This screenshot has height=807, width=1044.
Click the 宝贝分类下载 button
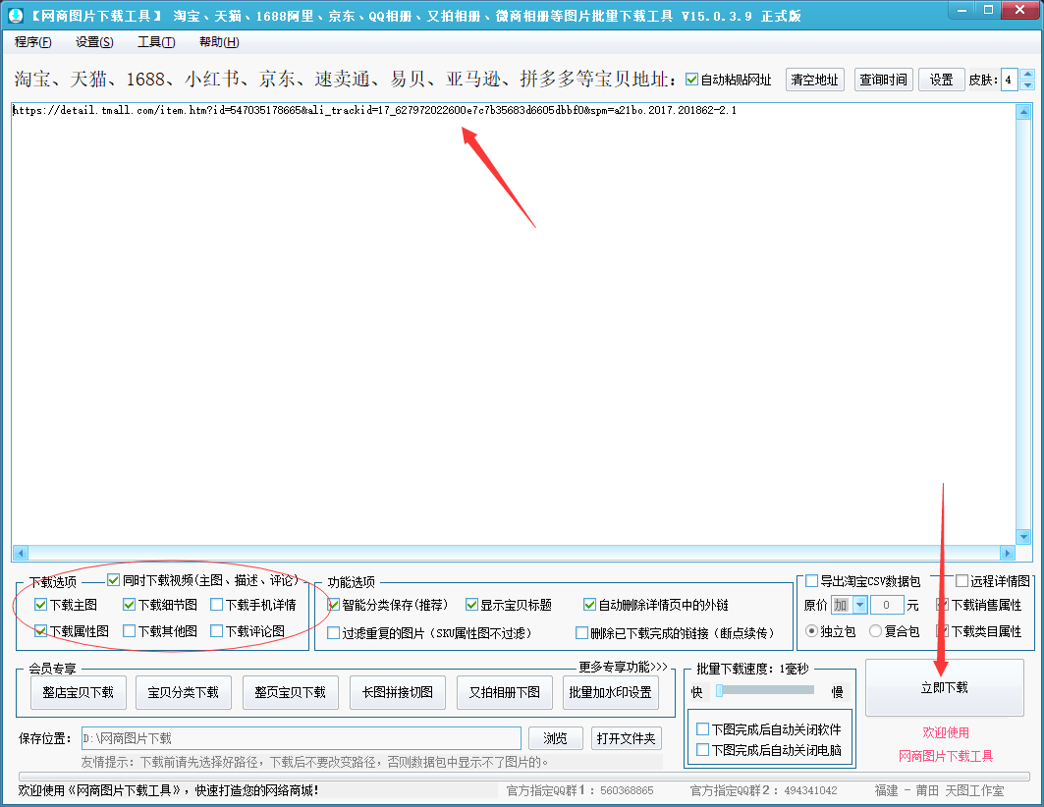pyautogui.click(x=183, y=692)
